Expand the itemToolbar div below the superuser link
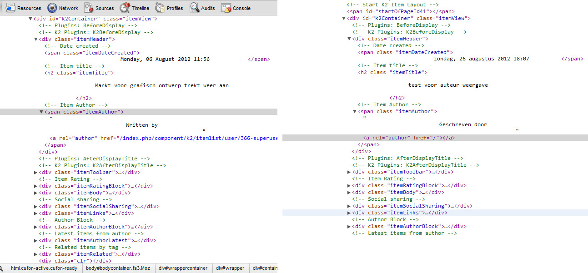Viewport: 588px width, 273px height. pyautogui.click(x=36, y=172)
